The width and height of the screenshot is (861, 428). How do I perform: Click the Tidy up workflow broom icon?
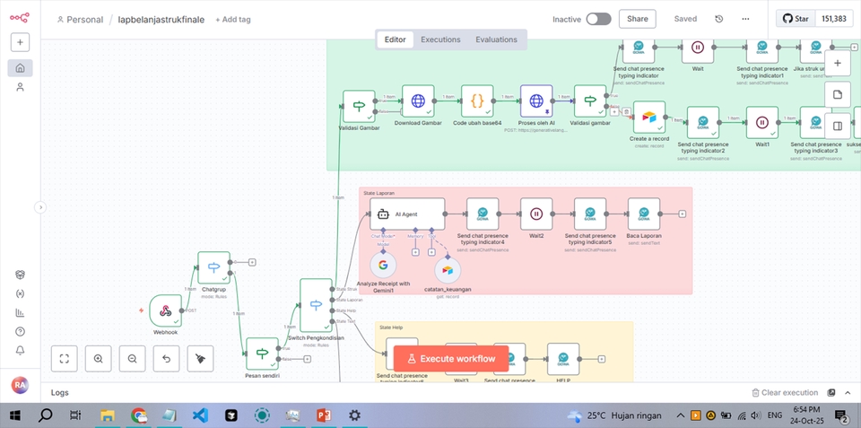(200, 359)
